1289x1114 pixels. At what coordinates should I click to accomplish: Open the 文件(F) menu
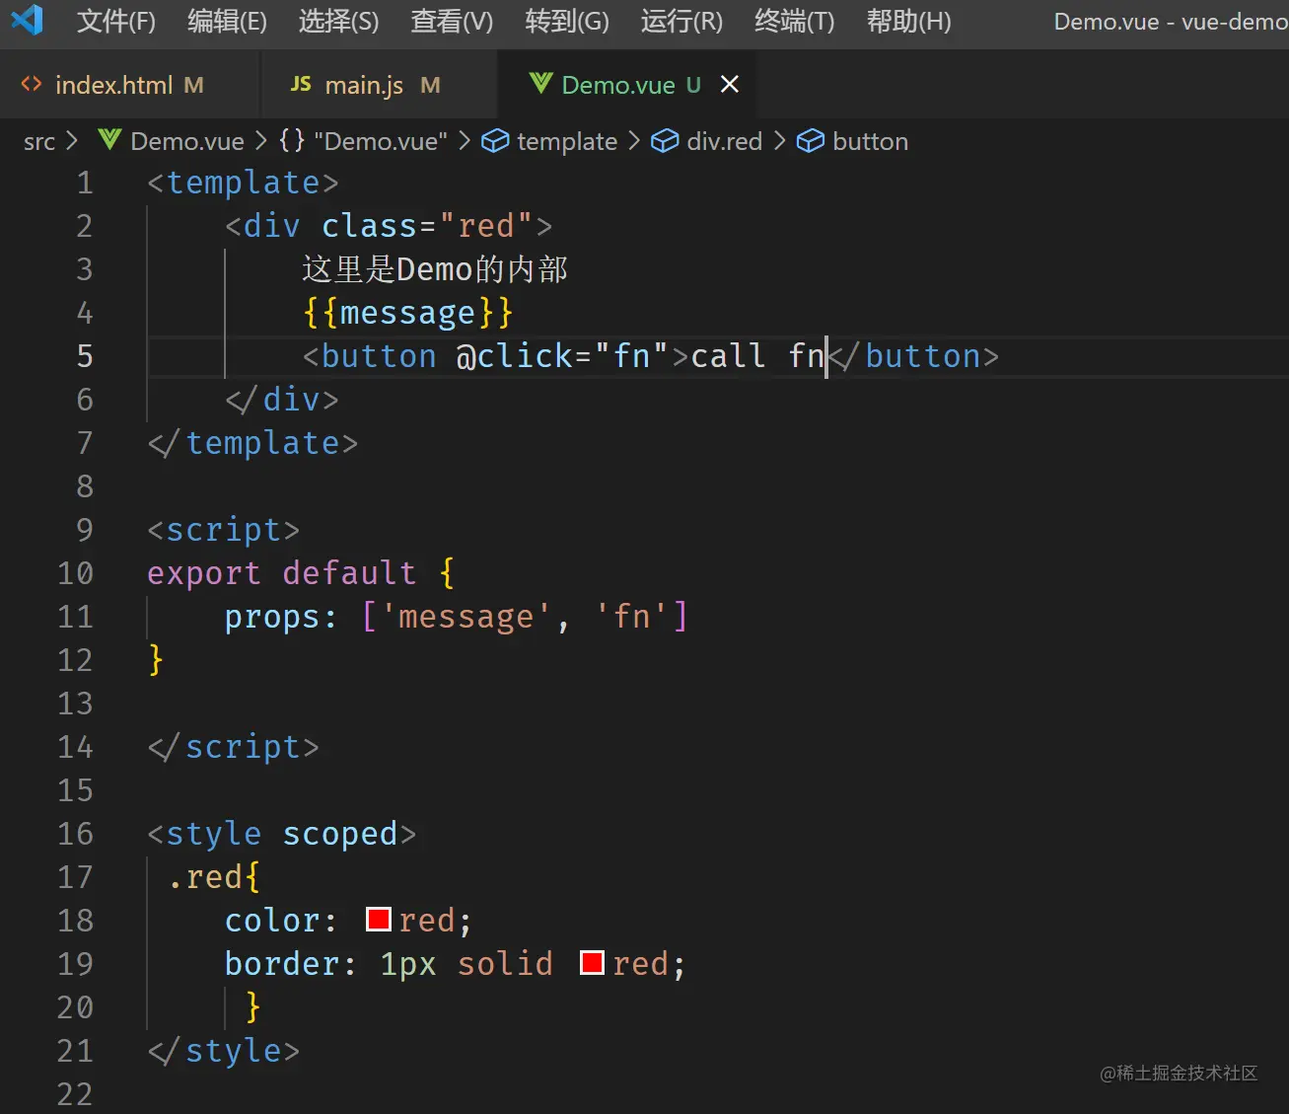click(116, 21)
